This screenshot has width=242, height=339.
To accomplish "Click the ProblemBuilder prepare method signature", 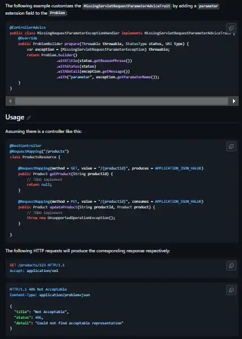I will (104, 44).
